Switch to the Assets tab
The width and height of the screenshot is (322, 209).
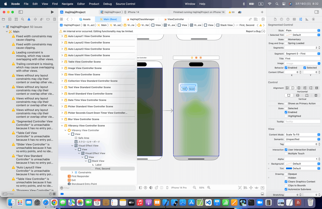(85, 19)
